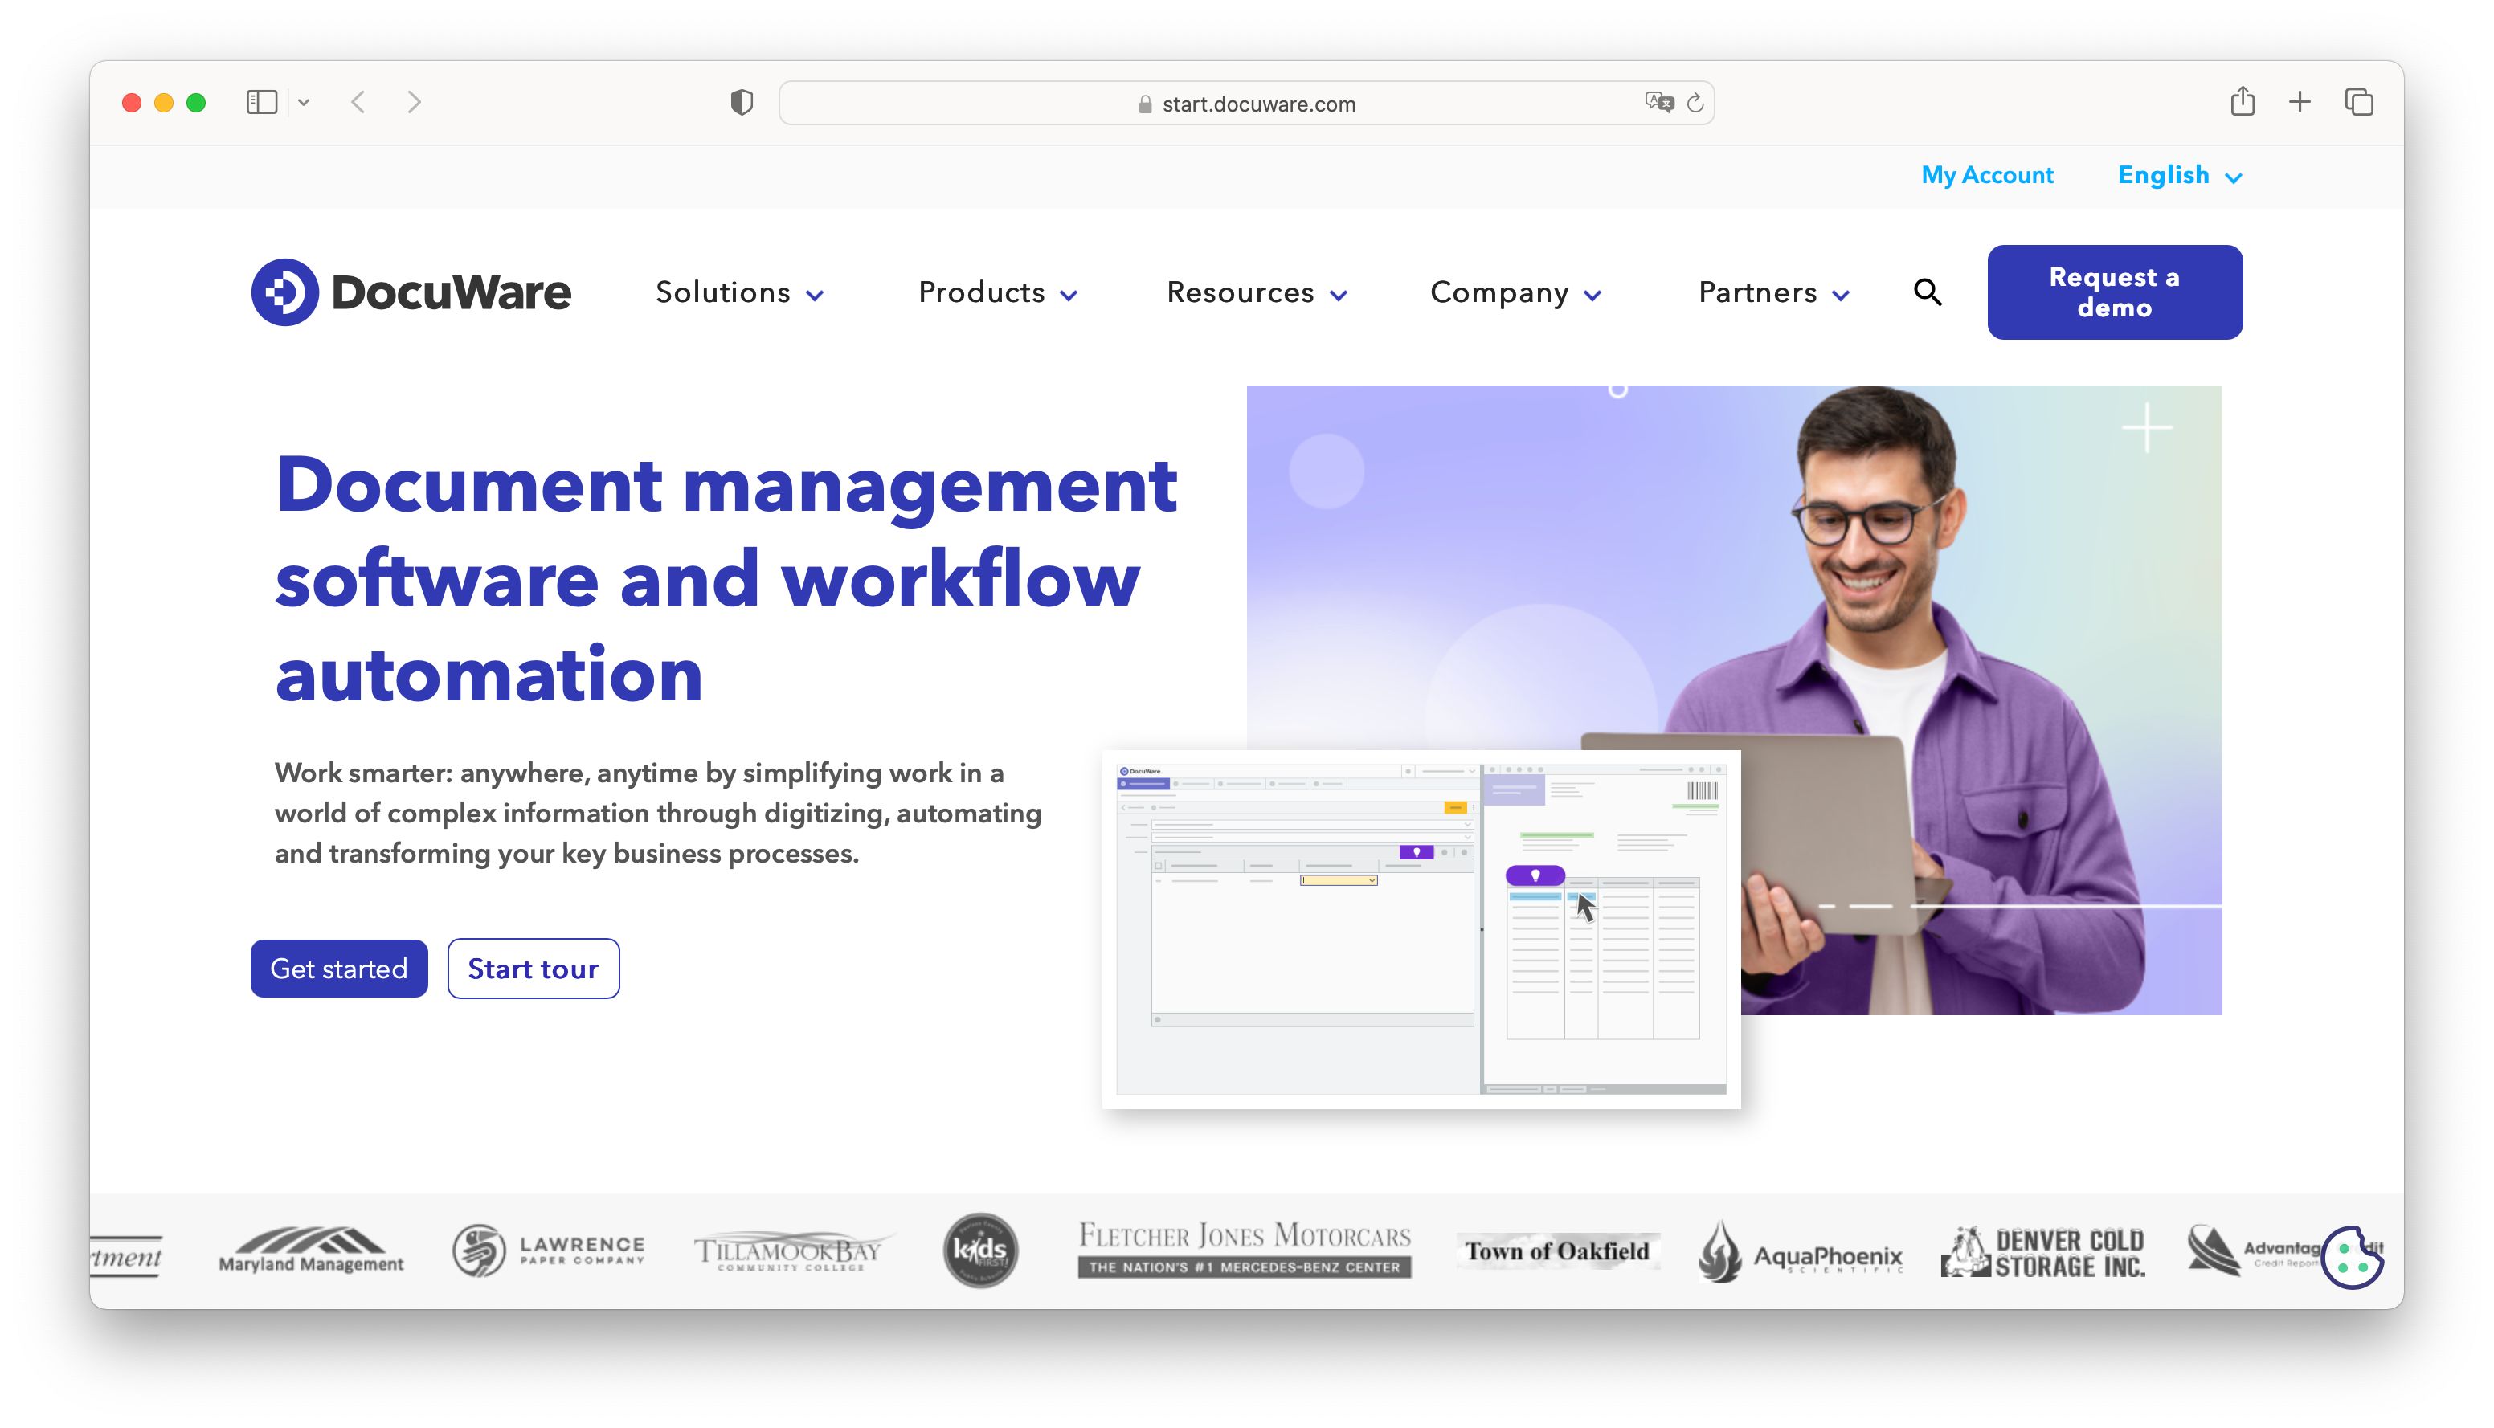The width and height of the screenshot is (2494, 1428).
Task: Click the Start tour button
Action: point(533,969)
